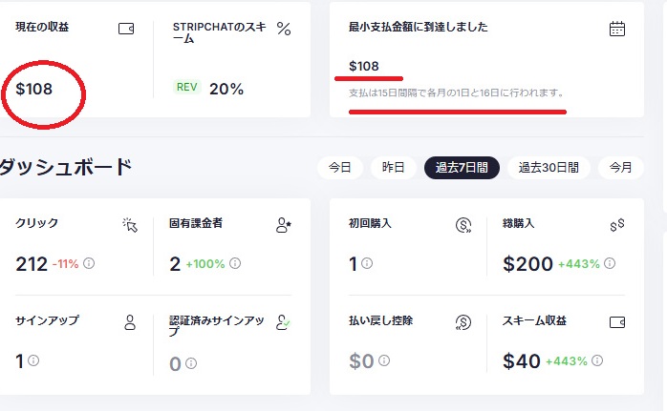
Task: Click the double-dollar icon next to 総購入
Action: click(616, 225)
